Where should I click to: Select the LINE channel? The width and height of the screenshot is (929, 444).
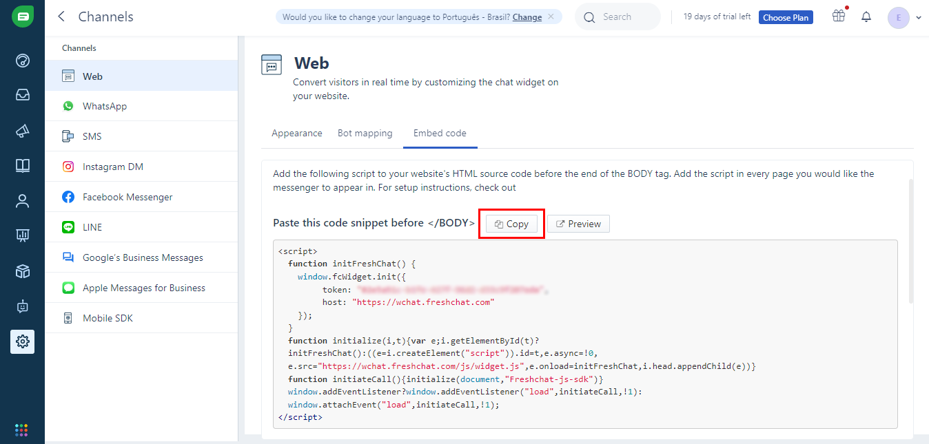(x=141, y=227)
